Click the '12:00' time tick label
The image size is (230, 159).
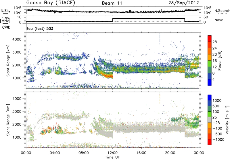click(x=112, y=153)
